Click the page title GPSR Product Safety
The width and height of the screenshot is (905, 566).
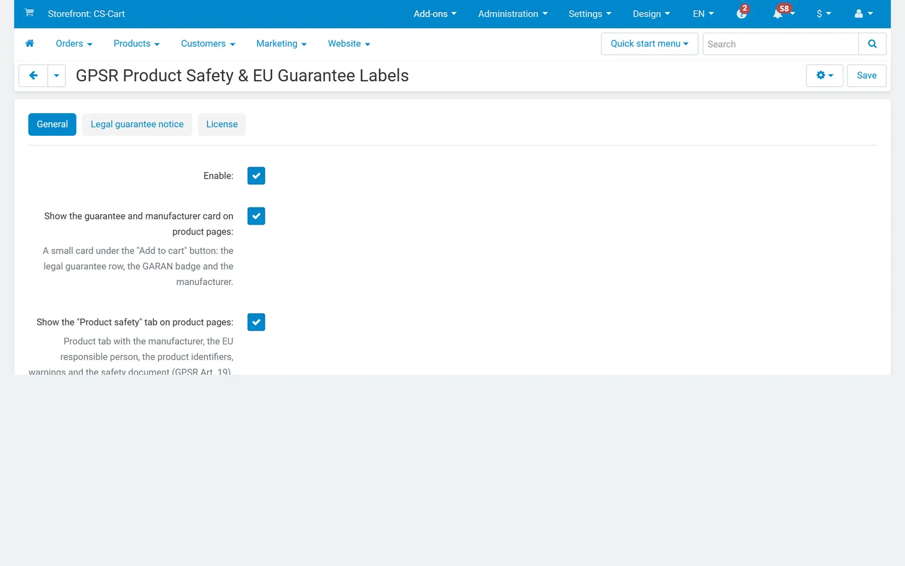click(242, 75)
